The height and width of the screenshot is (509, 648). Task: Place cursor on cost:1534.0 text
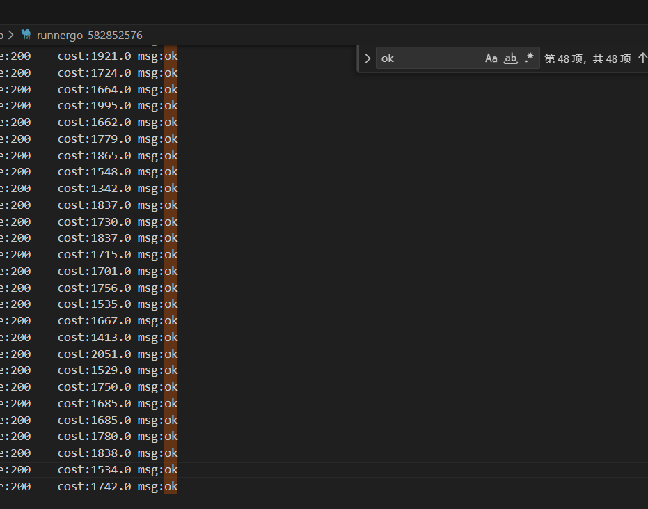[94, 470]
